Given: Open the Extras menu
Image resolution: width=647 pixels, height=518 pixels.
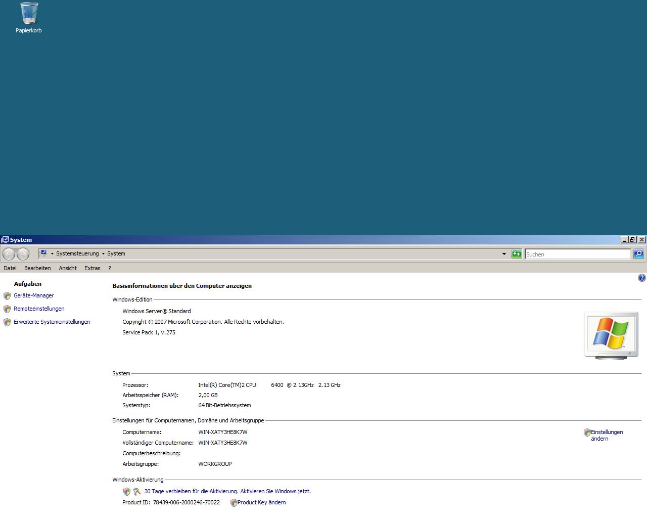Looking at the screenshot, I should [92, 268].
